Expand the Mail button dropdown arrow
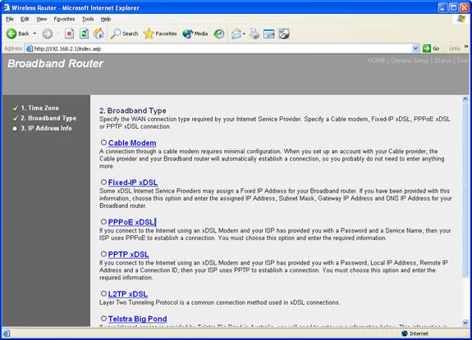The height and width of the screenshot is (340, 472). [244, 34]
